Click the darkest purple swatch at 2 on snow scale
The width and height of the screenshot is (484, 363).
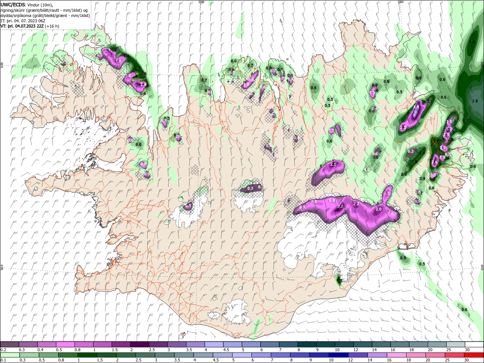pyautogui.click(x=139, y=344)
